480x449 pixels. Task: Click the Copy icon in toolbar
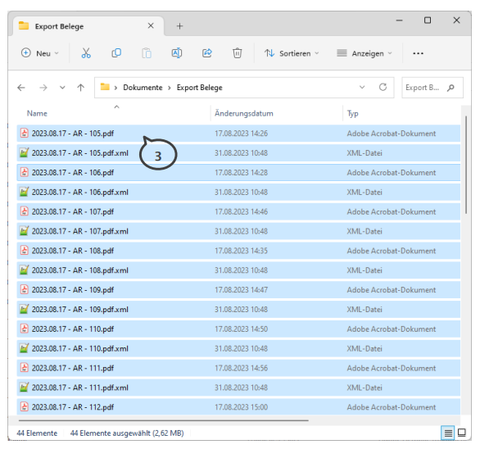116,53
